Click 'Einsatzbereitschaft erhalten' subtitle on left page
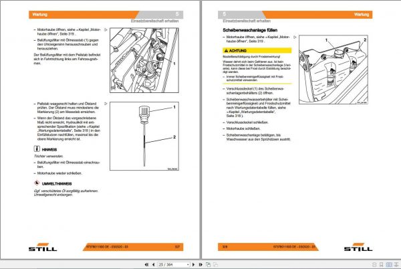Viewport: 401px width, 269px height. click(155, 21)
